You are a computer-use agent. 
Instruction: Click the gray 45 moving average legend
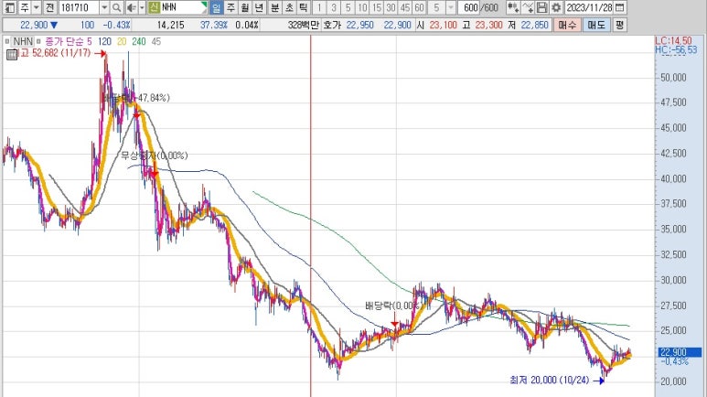tap(156, 41)
